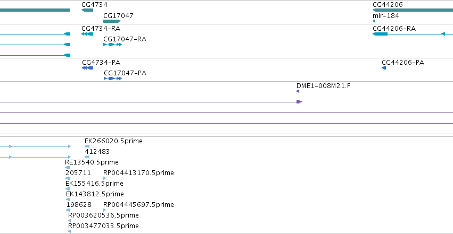
Task: Open the RP004445697.5prime label
Action: (x=138, y=205)
